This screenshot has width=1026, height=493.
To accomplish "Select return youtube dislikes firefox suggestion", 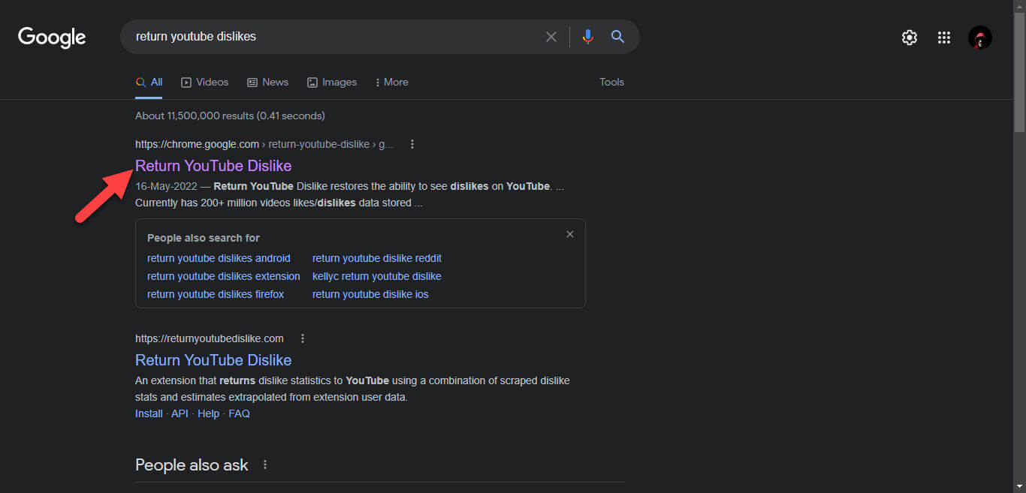I will pyautogui.click(x=216, y=294).
